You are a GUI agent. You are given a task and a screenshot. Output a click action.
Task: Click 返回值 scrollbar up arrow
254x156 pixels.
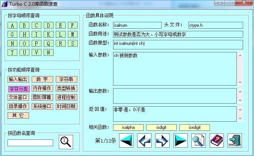coord(240,110)
